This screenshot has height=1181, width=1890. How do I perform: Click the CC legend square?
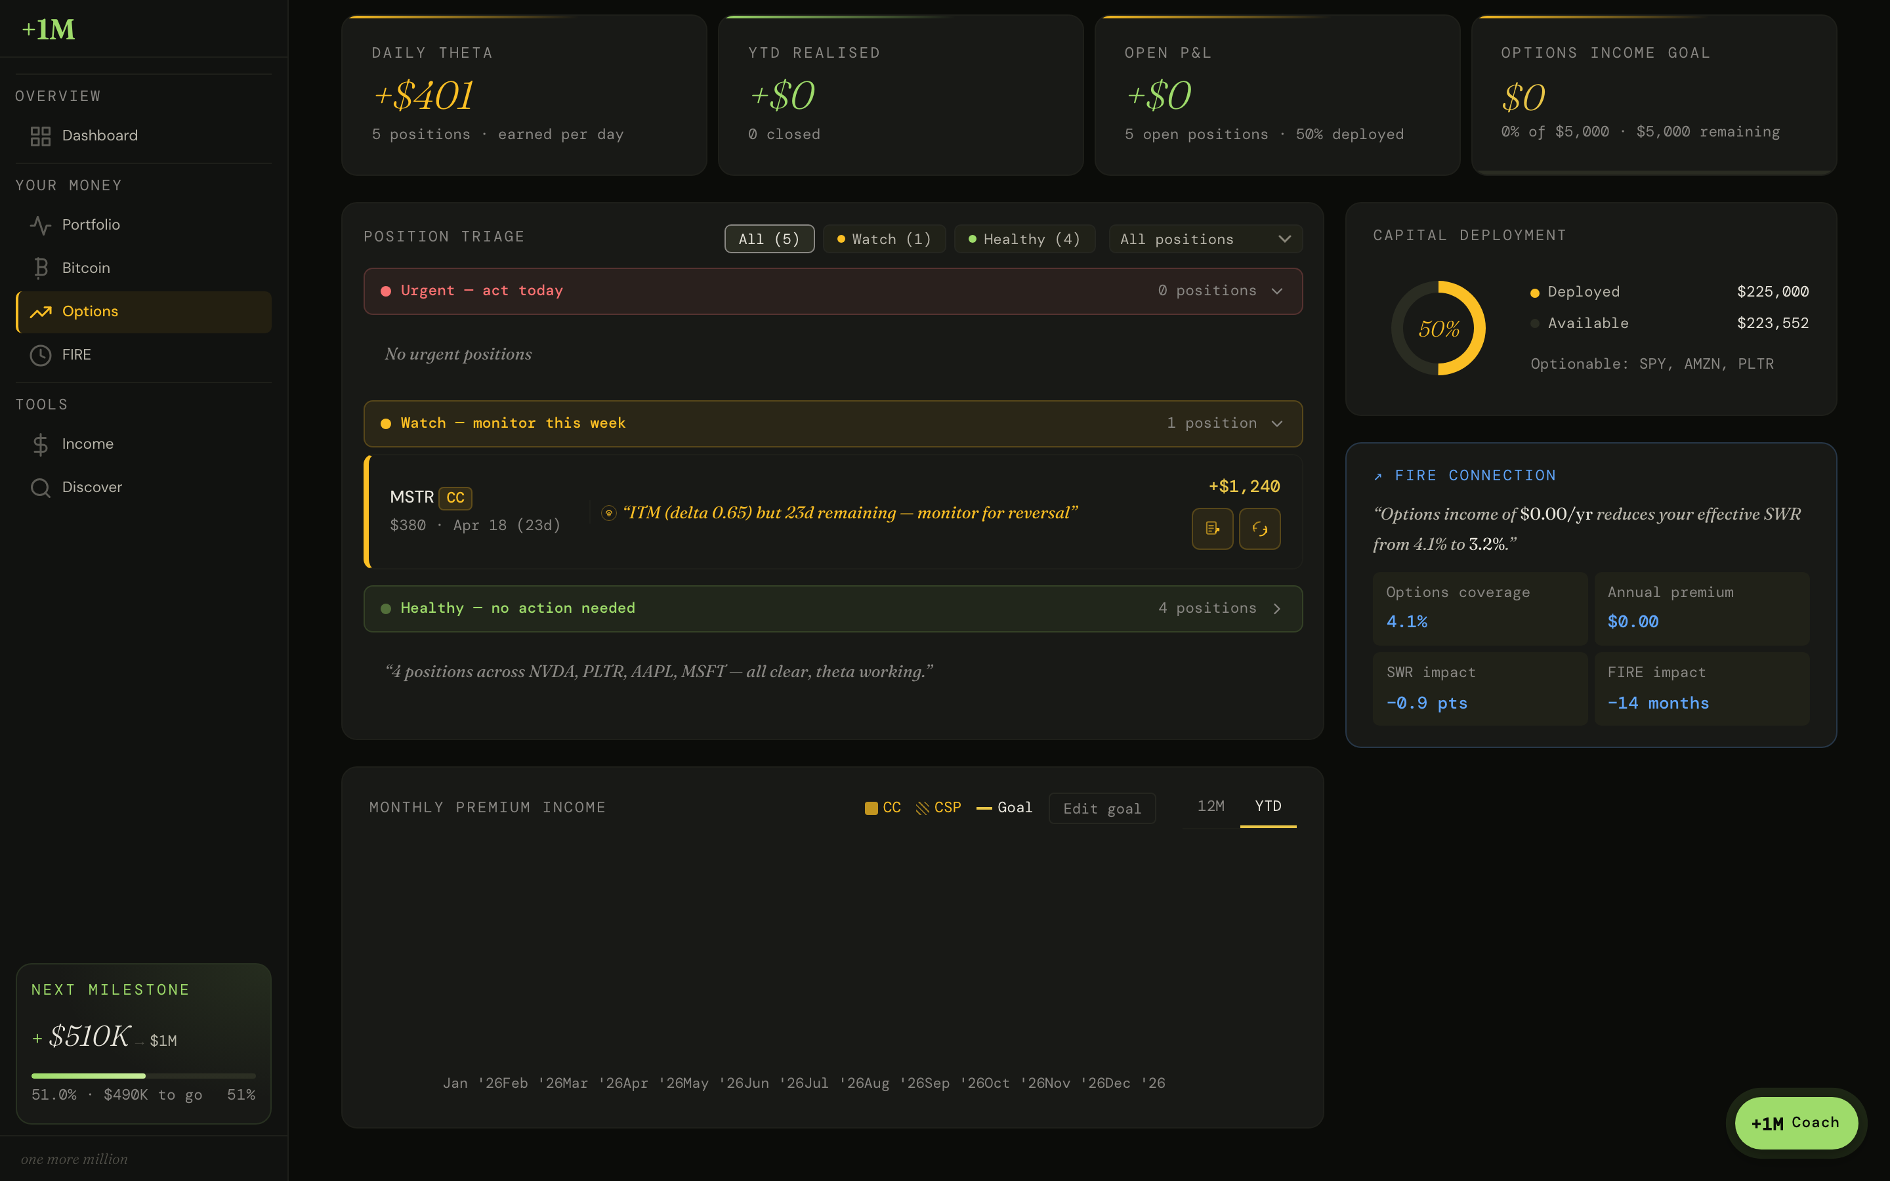click(x=871, y=808)
